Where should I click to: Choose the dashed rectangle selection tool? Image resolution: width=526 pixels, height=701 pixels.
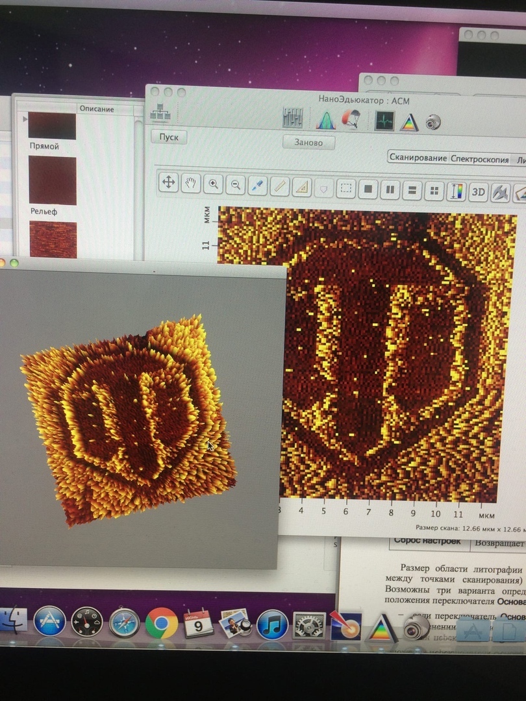[346, 189]
